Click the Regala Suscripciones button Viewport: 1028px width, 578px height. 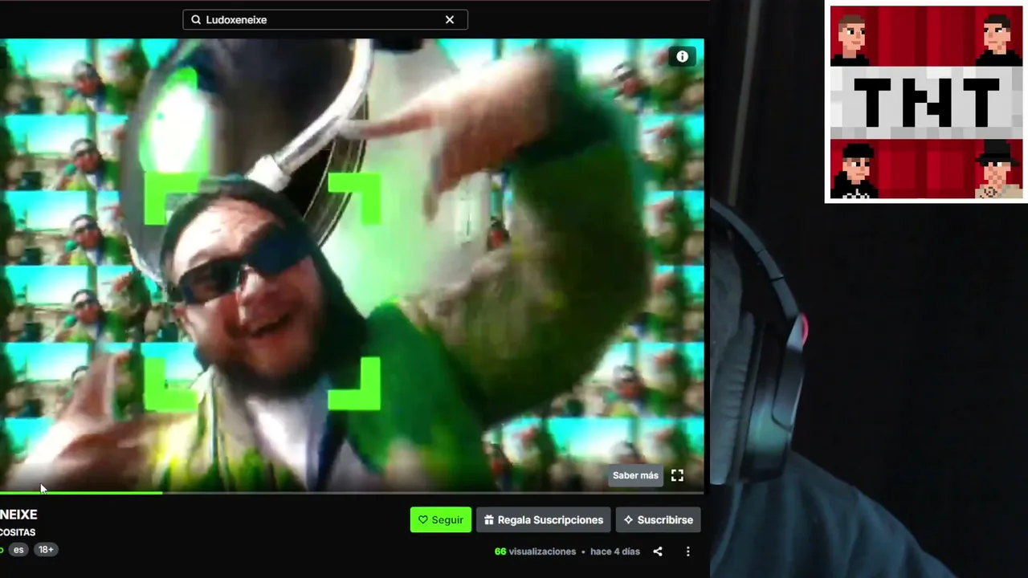click(544, 519)
